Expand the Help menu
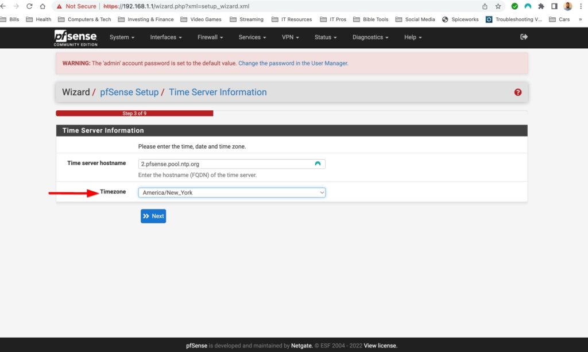This screenshot has width=588, height=352. (x=413, y=37)
